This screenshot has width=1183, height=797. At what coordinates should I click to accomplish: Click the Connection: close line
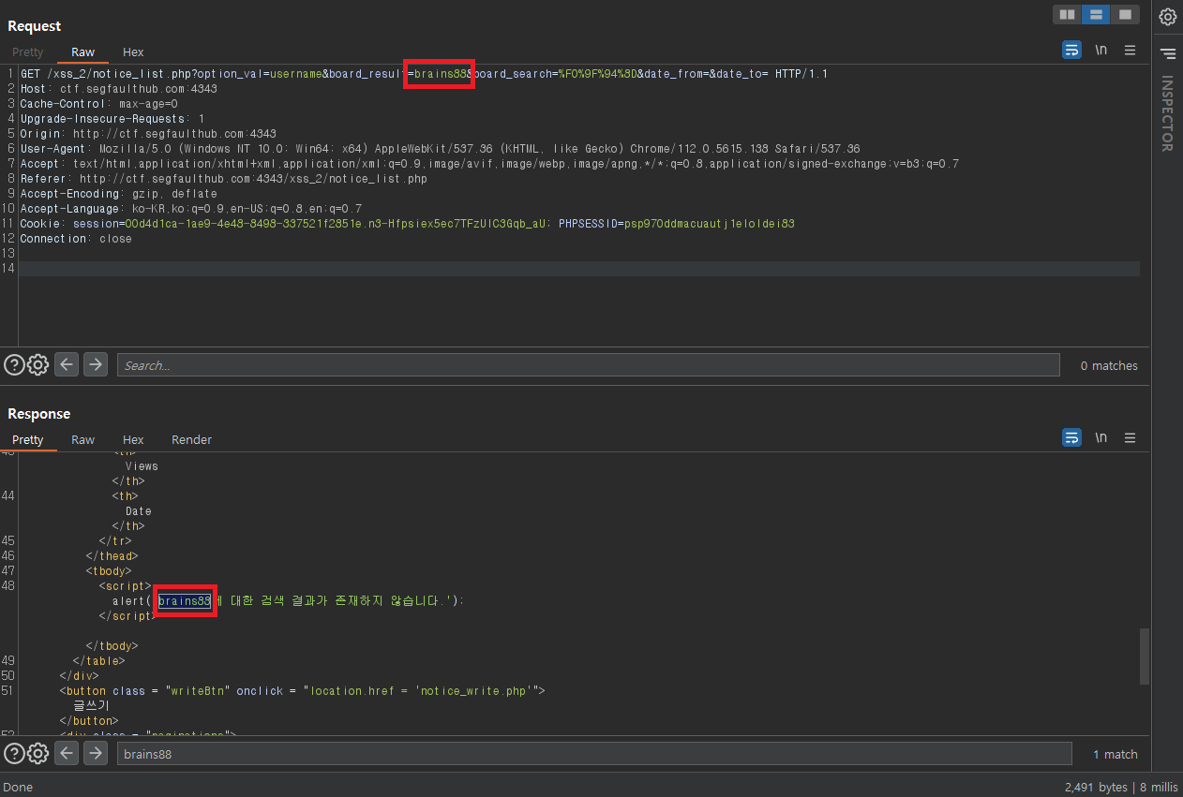pos(76,238)
